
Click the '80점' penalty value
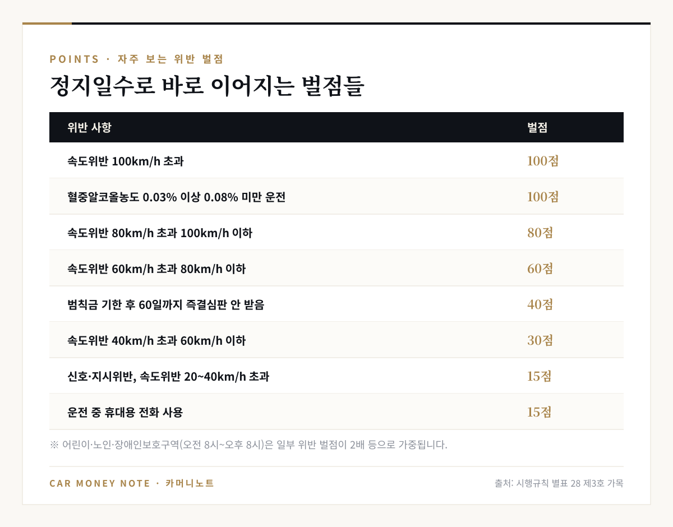(x=540, y=233)
